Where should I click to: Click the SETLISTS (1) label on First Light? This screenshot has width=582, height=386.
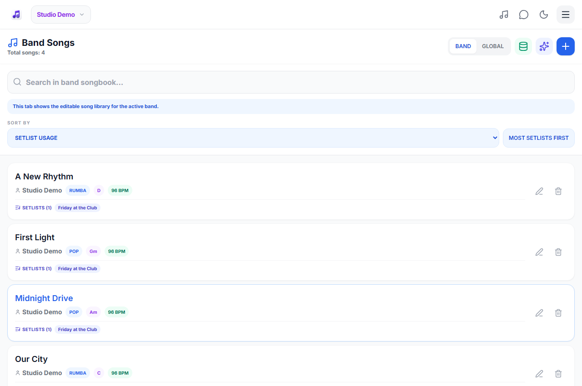click(x=33, y=269)
